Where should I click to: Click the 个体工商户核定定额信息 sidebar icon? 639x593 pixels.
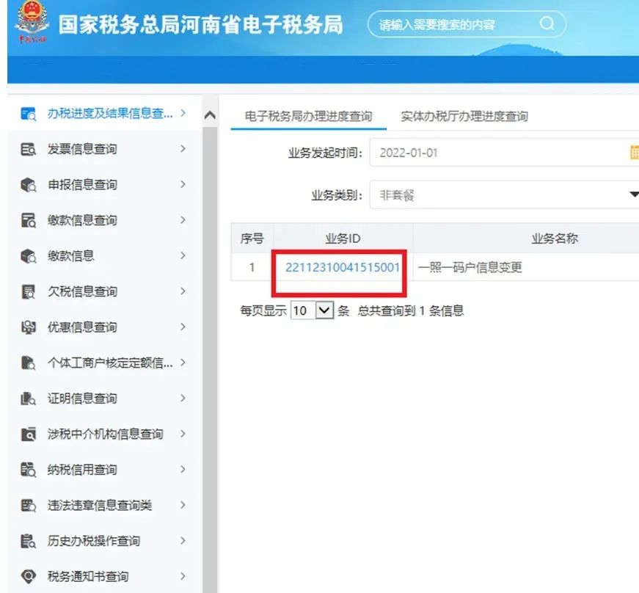point(28,363)
